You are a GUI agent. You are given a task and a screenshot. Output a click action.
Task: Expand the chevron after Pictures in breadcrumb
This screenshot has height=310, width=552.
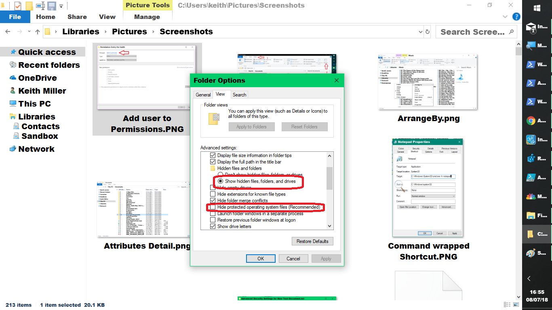[x=154, y=31]
